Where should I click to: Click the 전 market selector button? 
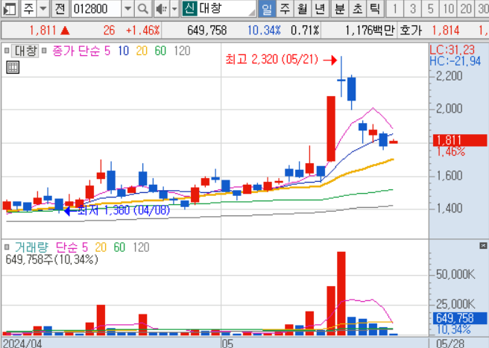pos(60,9)
